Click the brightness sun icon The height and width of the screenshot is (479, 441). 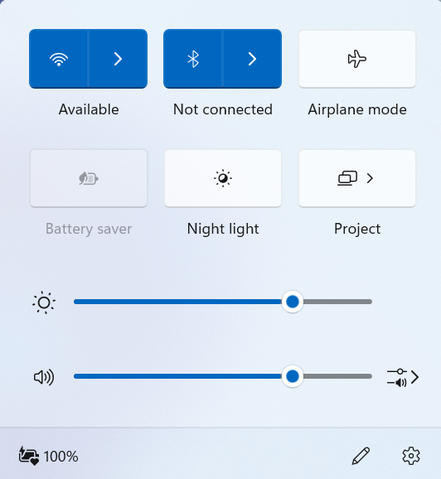tap(44, 302)
